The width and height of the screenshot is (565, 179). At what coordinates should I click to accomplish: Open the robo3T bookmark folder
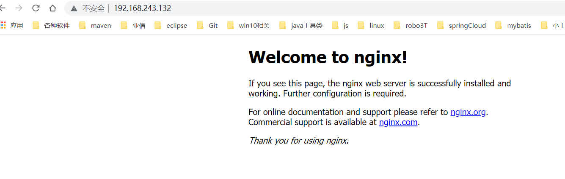coord(411,25)
